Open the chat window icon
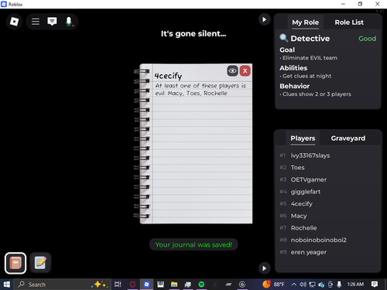The image size is (387, 290). 52,22
